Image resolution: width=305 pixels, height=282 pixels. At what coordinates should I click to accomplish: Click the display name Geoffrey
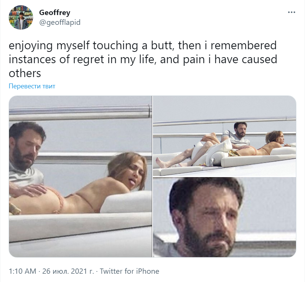point(55,12)
